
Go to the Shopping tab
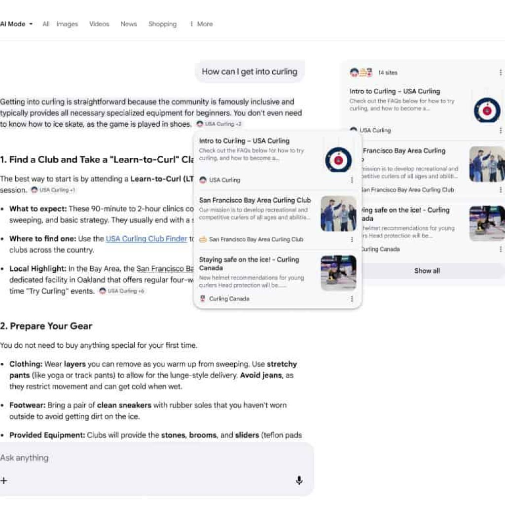tap(162, 24)
